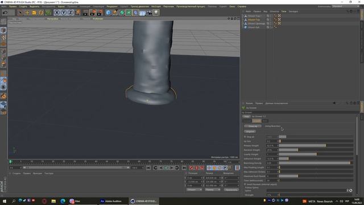
Task: Open the Размер dropdown in coordinates panel
Action: pos(212,190)
